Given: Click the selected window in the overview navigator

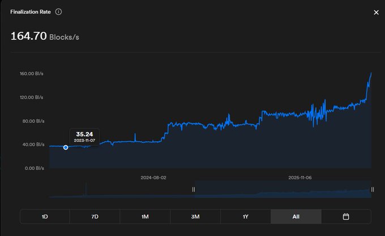Looking at the screenshot, I should (x=283, y=190).
